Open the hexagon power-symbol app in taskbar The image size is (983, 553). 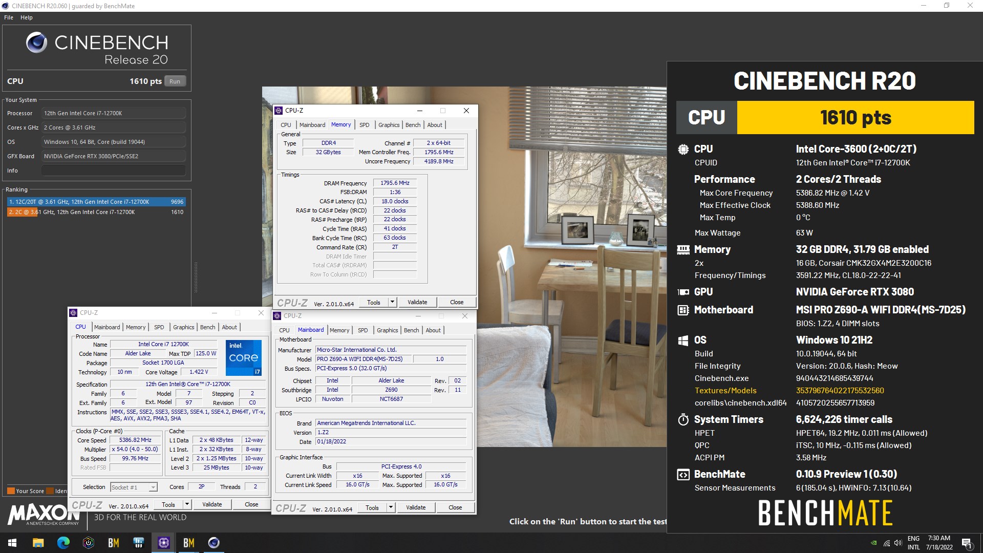click(88, 543)
